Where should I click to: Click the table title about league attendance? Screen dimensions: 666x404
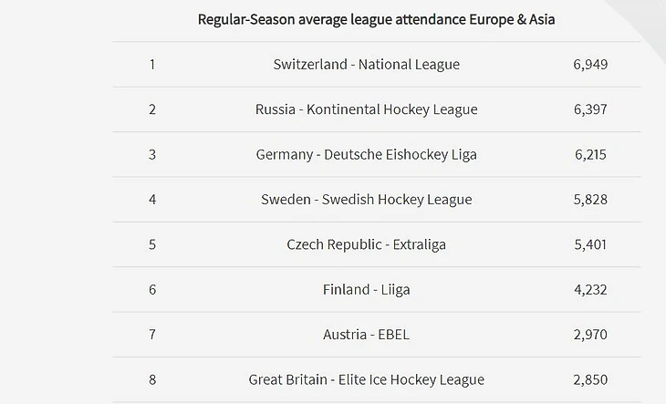tap(375, 19)
